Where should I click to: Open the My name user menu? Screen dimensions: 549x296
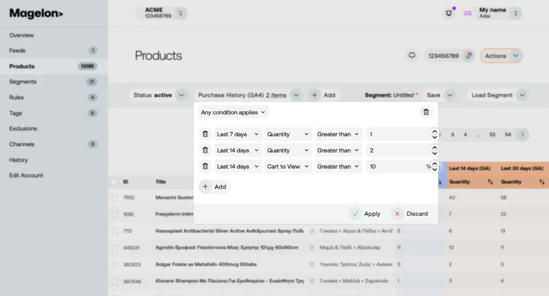[x=499, y=13]
